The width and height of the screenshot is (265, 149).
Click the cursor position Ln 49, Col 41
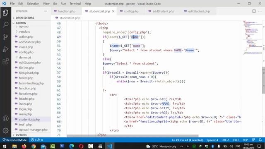[x=188, y=140]
